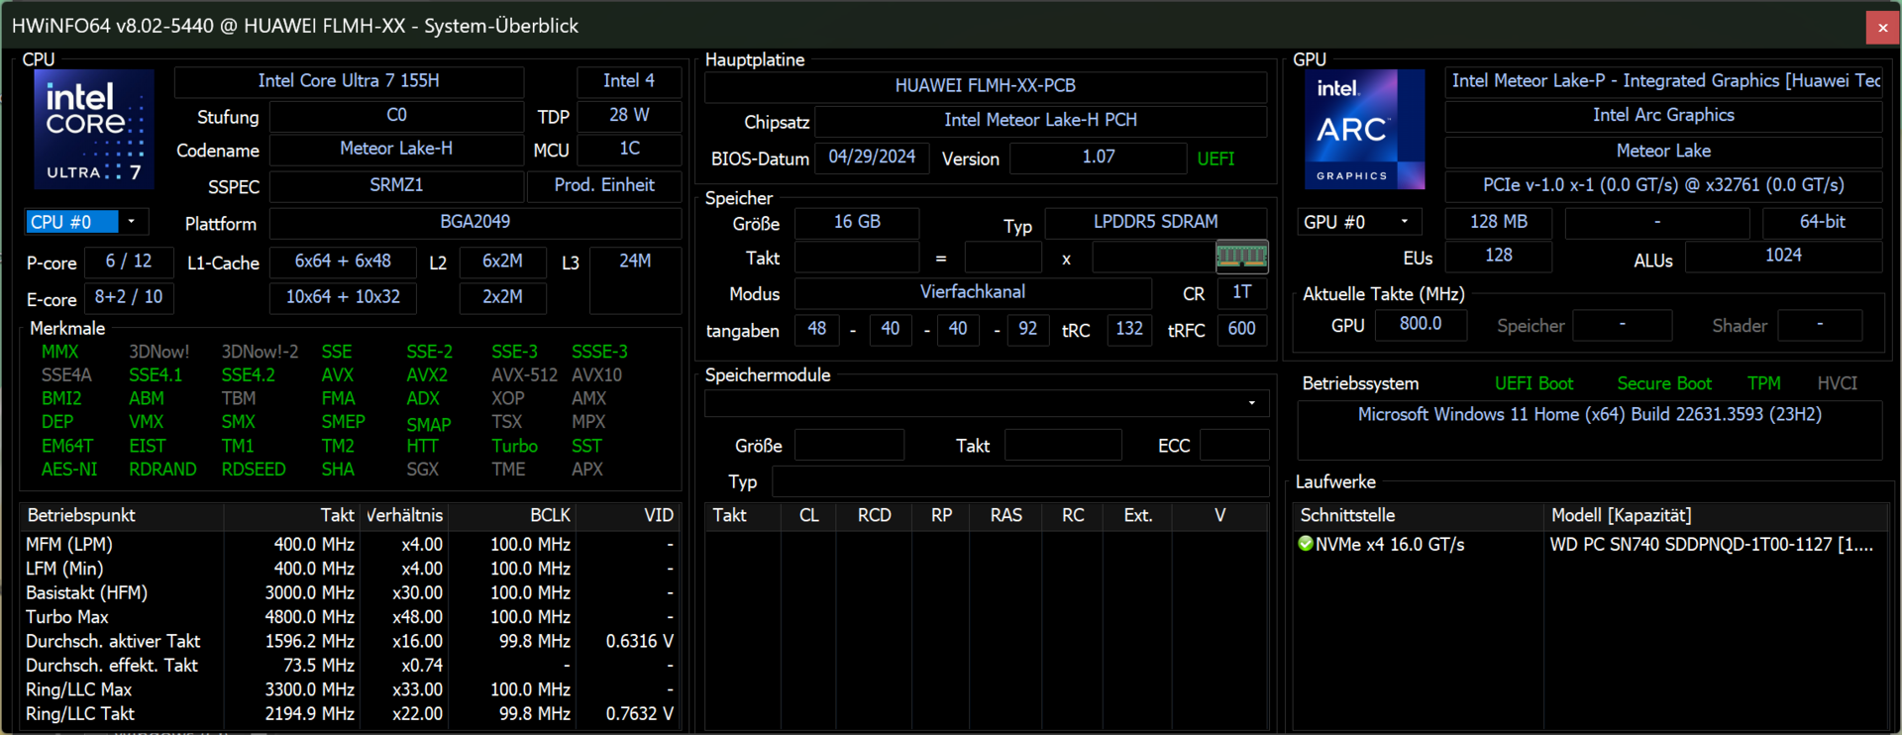Click the memory module icon beside Takt

pyautogui.click(x=1240, y=258)
